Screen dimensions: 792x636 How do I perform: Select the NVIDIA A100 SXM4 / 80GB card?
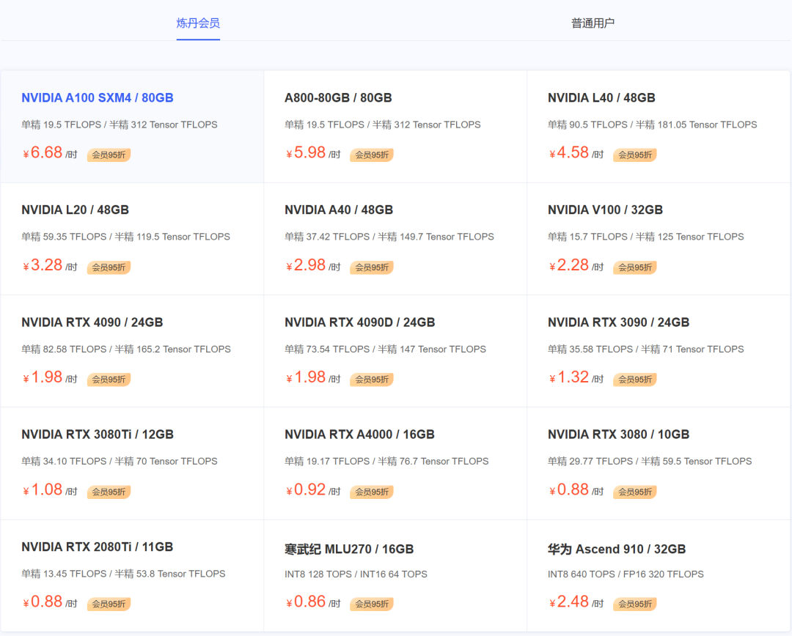pyautogui.click(x=132, y=127)
